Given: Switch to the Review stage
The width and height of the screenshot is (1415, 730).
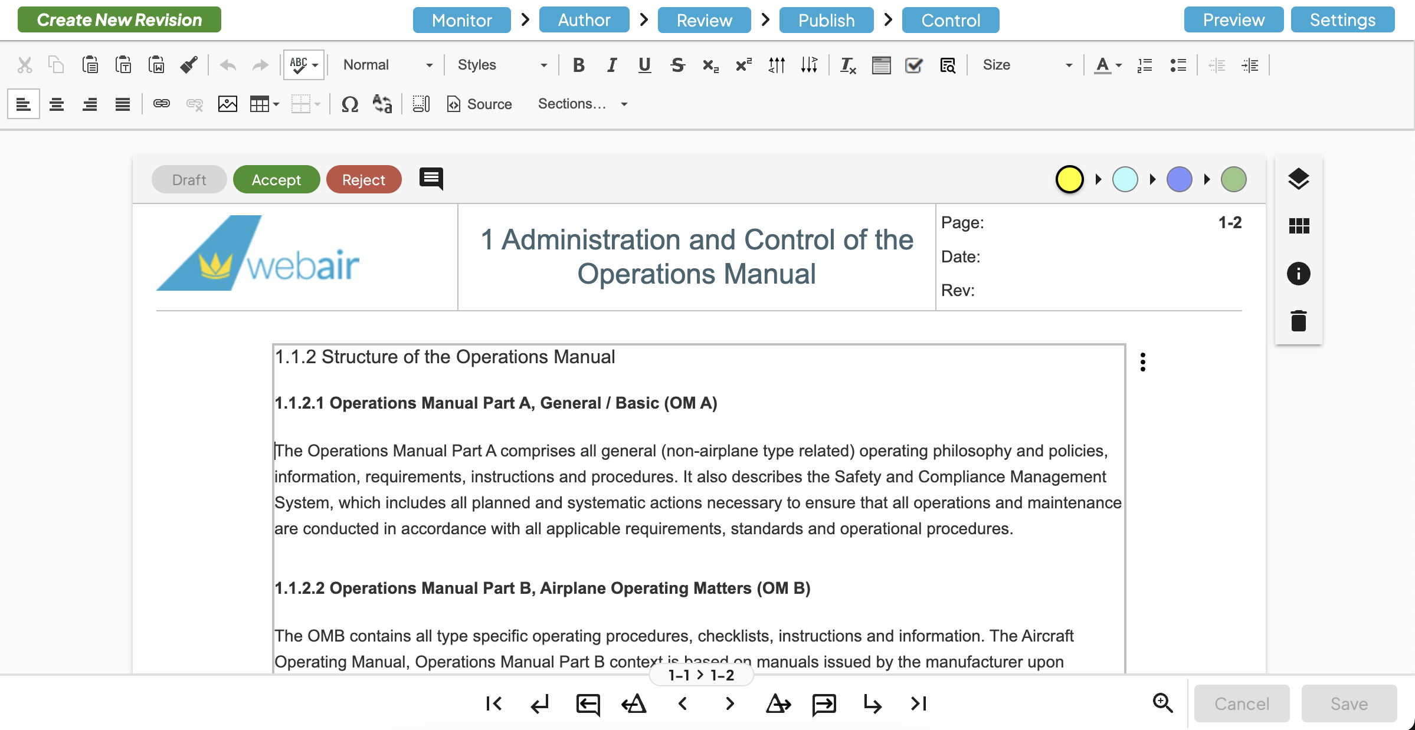Looking at the screenshot, I should coord(704,20).
